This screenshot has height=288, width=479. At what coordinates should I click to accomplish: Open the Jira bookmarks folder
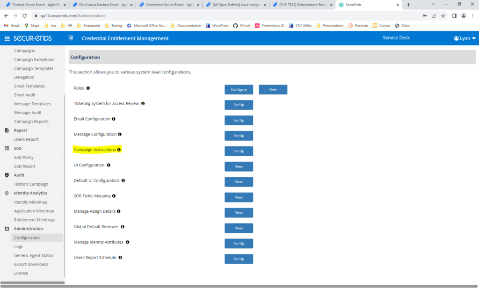point(51,26)
